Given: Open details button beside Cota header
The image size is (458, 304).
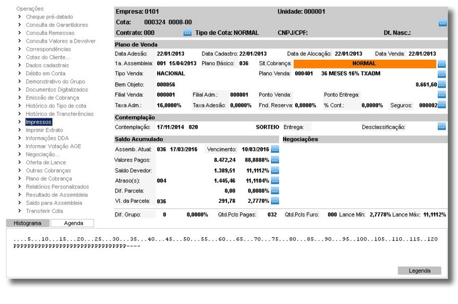Looking at the screenshot, I should click(x=443, y=23).
